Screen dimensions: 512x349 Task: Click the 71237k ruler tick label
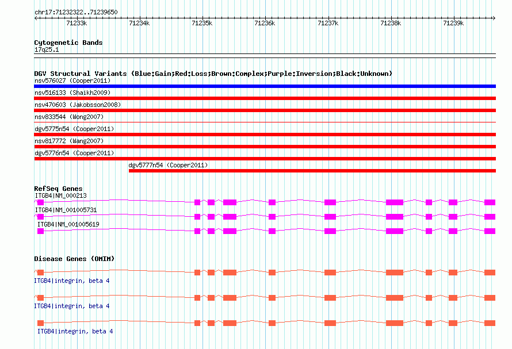pos(328,23)
